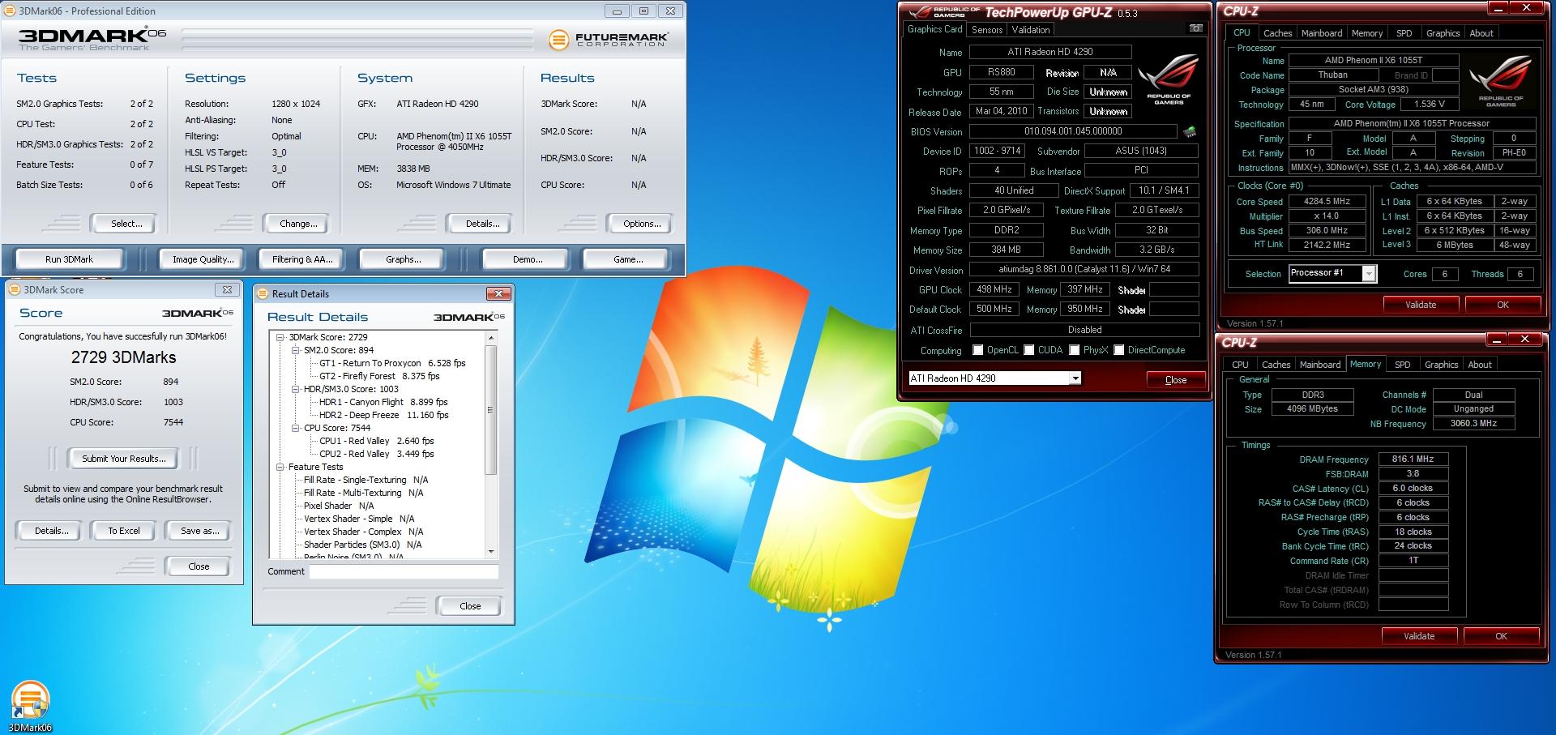Open Image Quality settings
1556x735 pixels.
[203, 259]
